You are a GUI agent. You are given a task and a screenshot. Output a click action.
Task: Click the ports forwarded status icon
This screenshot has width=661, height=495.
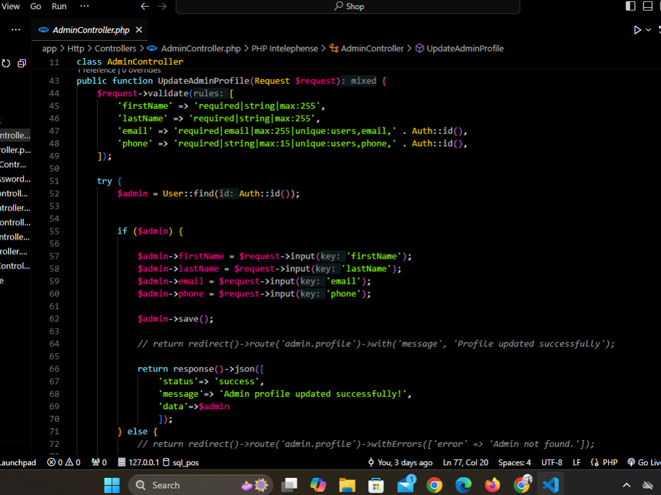[99, 463]
